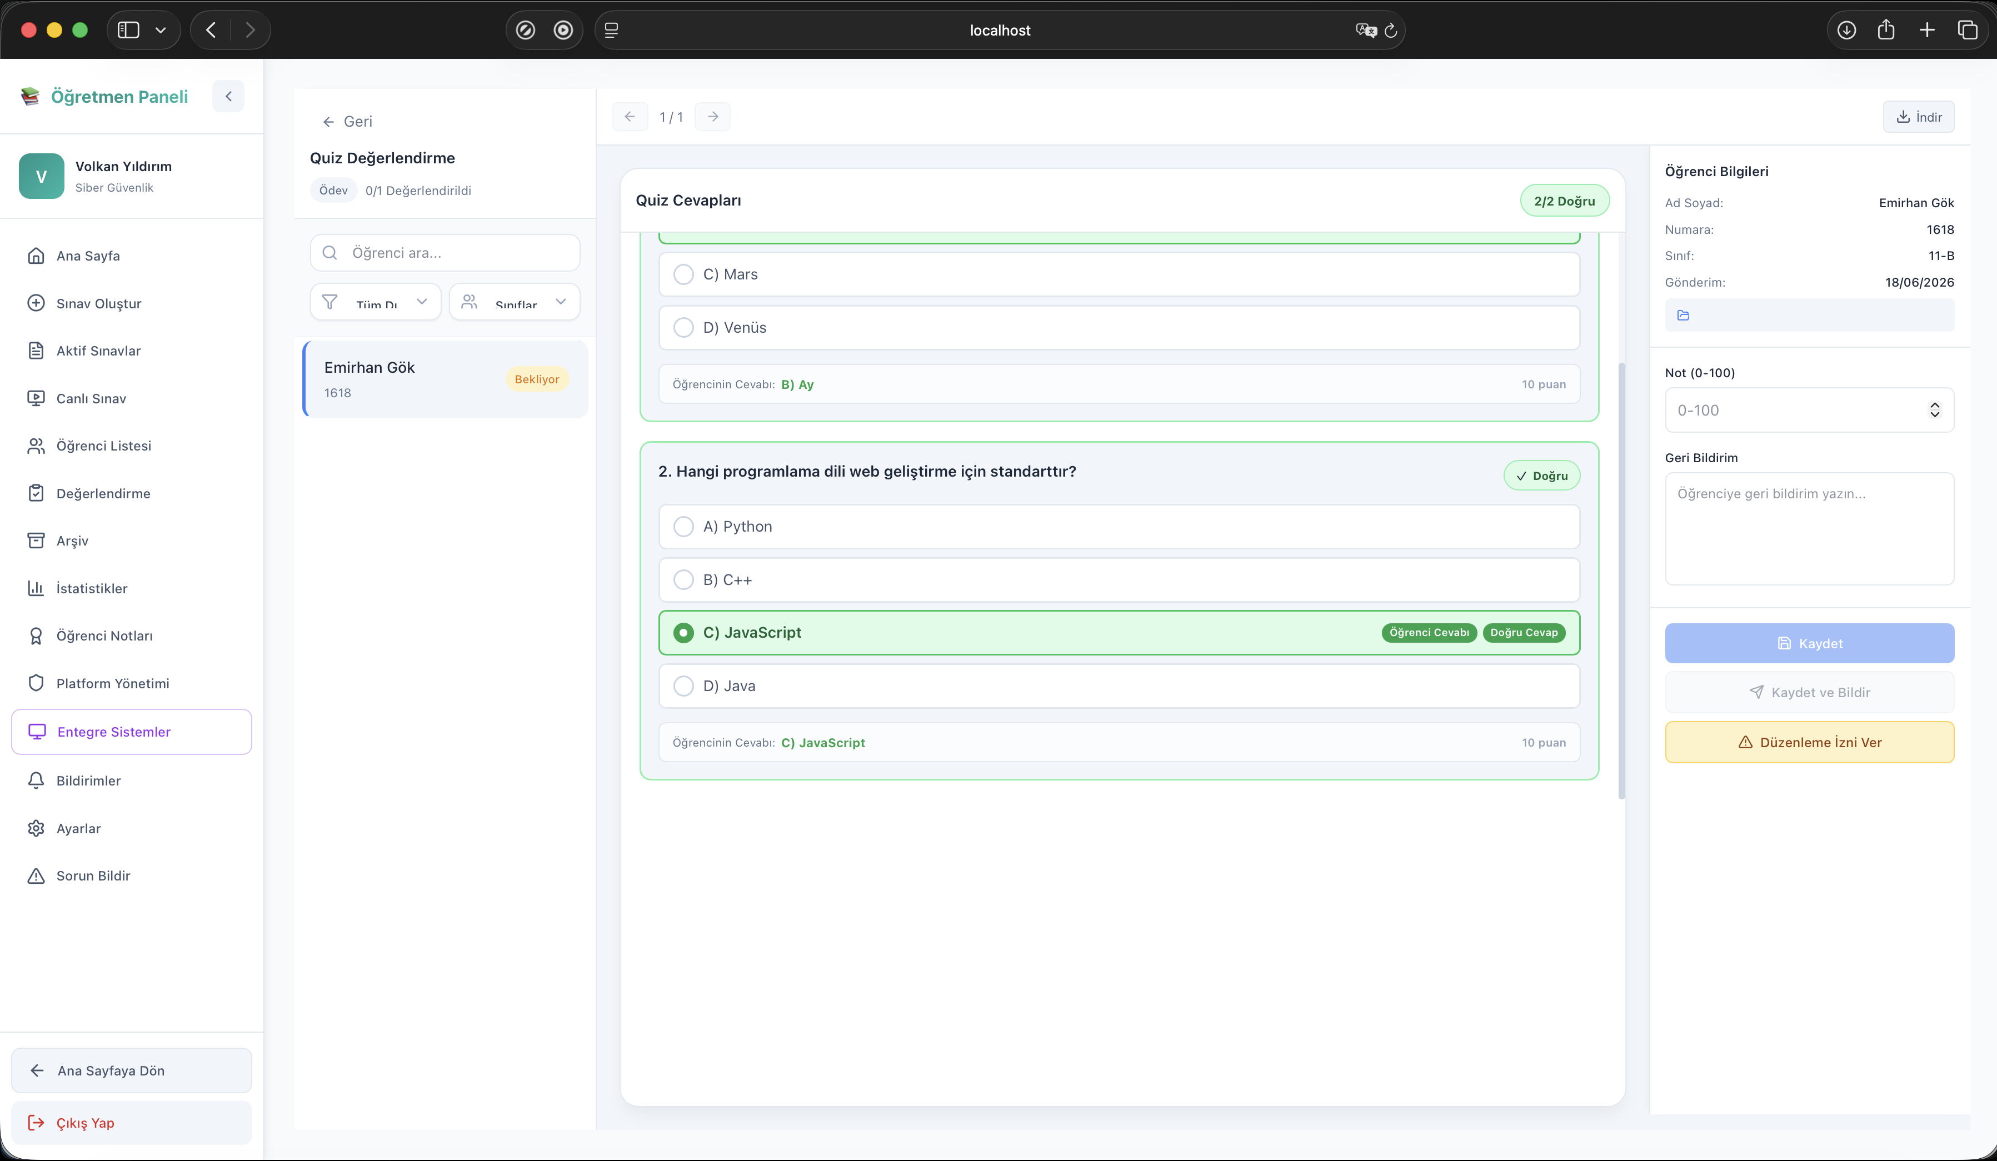
Task: Go to previous submission arrow
Action: pyautogui.click(x=630, y=117)
